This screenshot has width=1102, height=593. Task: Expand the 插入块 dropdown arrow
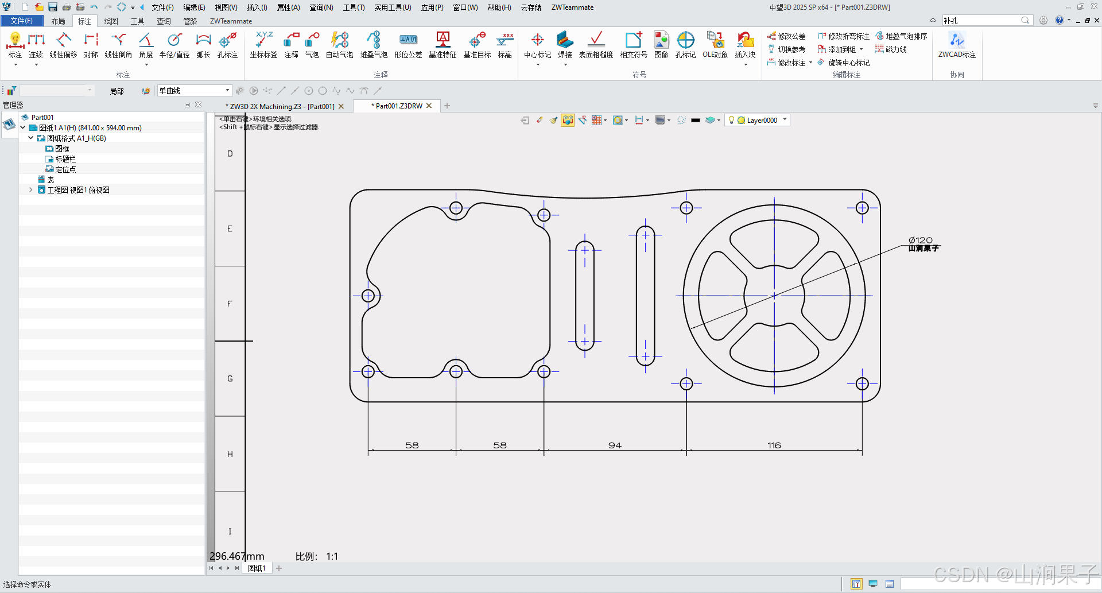pos(746,65)
